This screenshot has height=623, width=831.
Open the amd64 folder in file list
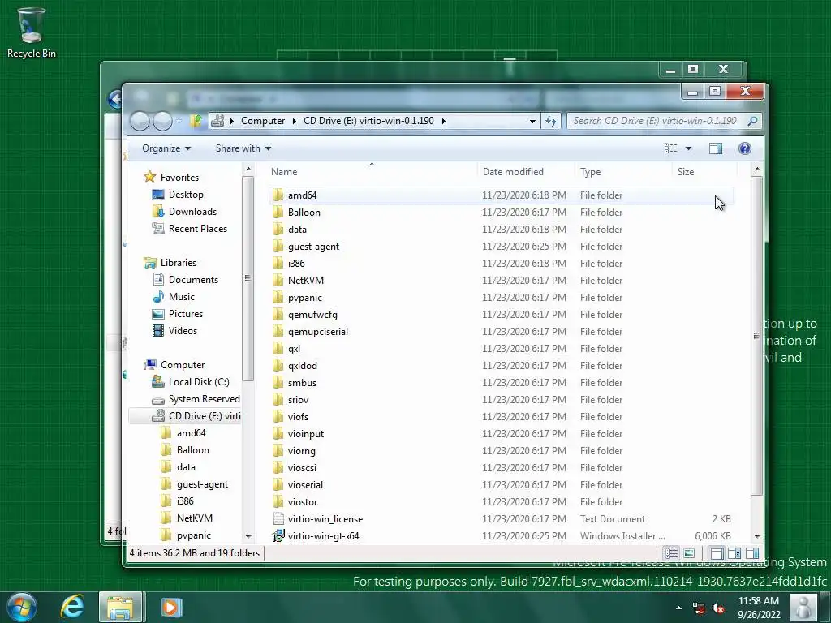pos(501,195)
